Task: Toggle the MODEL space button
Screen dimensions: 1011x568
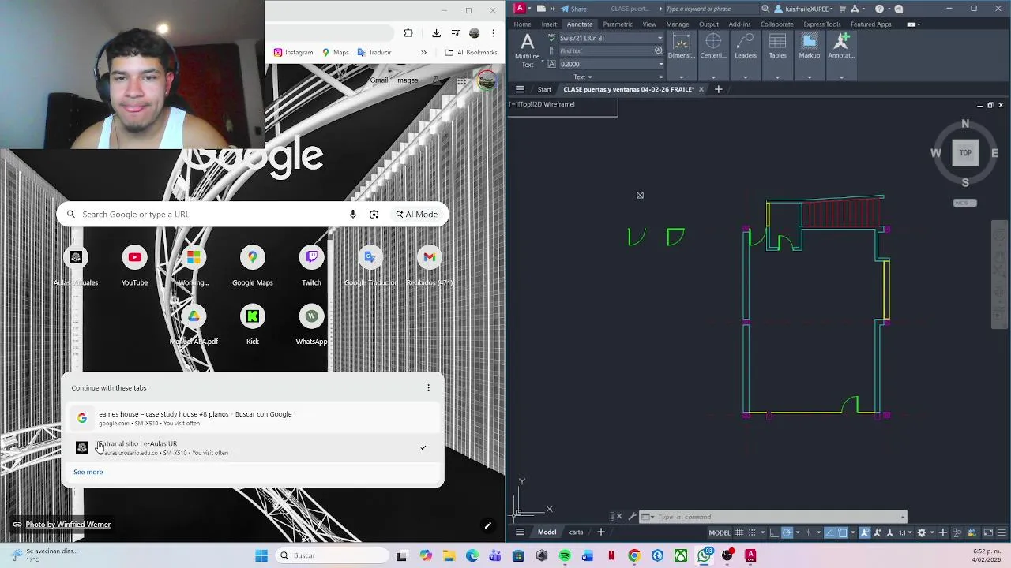Action: tap(719, 532)
